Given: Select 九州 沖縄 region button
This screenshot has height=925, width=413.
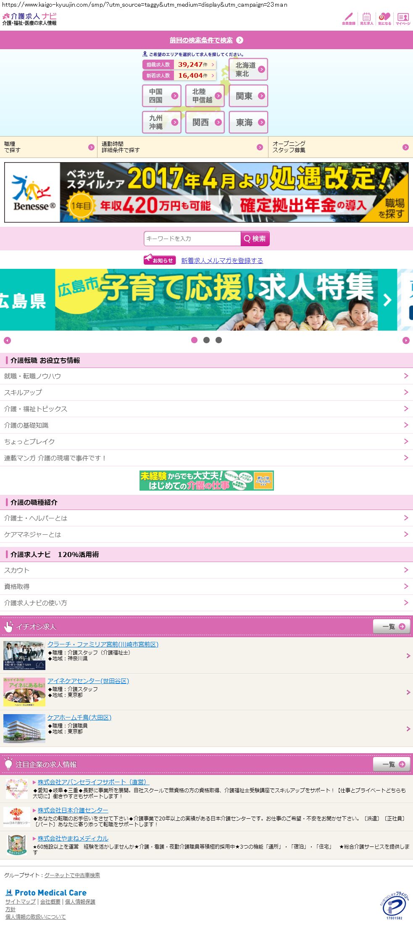Looking at the screenshot, I should pos(162,122).
